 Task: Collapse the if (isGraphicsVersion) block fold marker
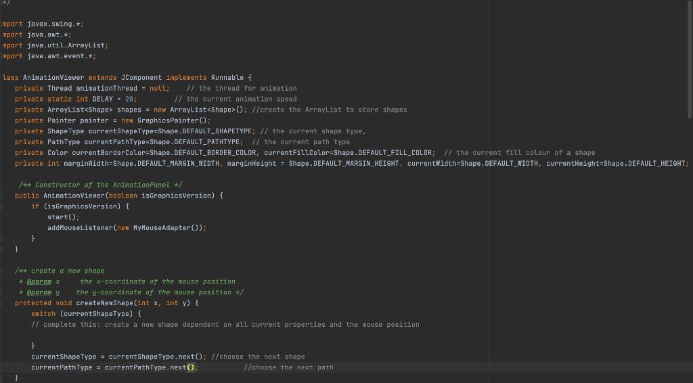[1, 206]
